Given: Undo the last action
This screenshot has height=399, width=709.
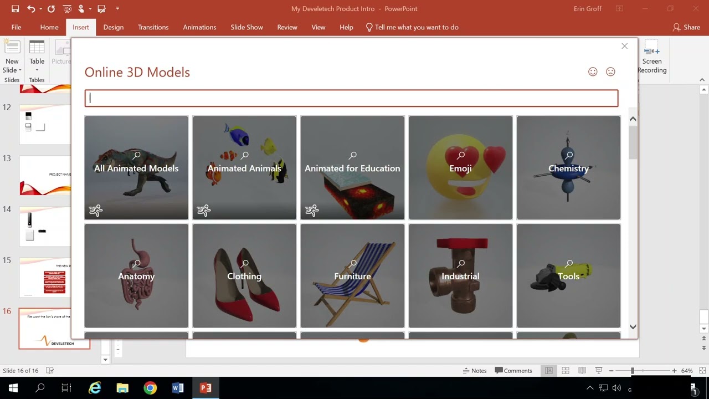Looking at the screenshot, I should pos(31,9).
